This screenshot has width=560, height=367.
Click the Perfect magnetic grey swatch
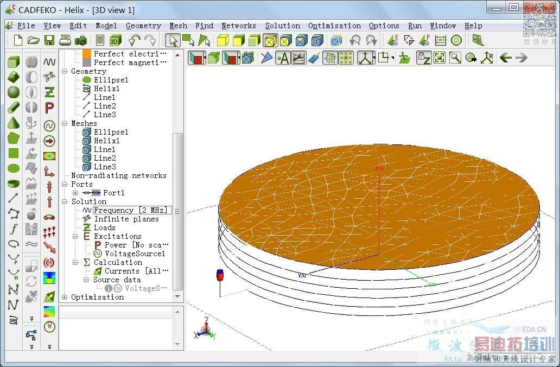87,62
